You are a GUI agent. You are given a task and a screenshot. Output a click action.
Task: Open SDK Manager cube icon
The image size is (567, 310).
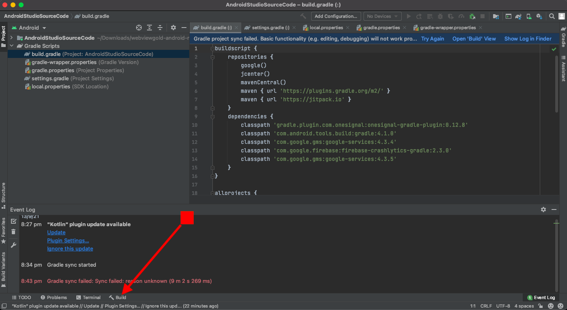click(x=539, y=16)
